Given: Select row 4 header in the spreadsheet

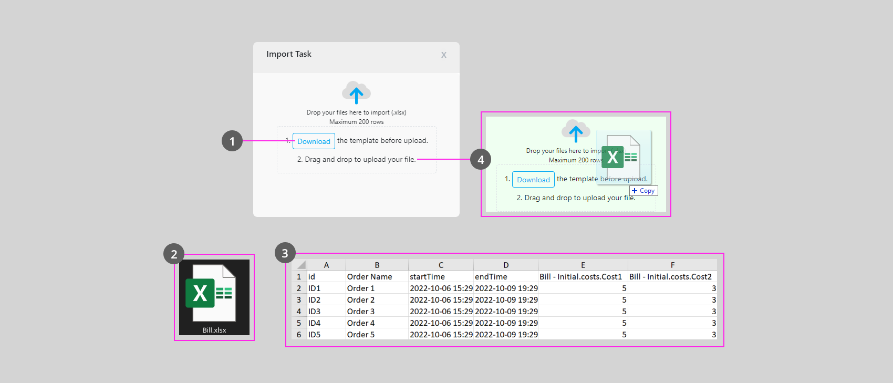Looking at the screenshot, I should [x=299, y=312].
